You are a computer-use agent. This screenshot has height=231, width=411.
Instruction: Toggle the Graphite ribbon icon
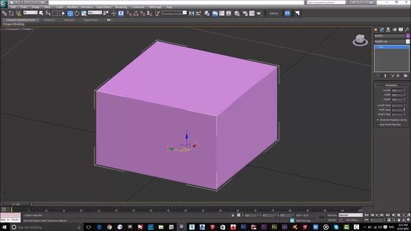pyautogui.click(x=214, y=13)
